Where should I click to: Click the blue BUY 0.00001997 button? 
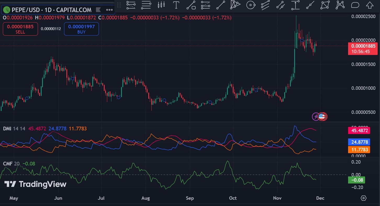tap(81, 29)
